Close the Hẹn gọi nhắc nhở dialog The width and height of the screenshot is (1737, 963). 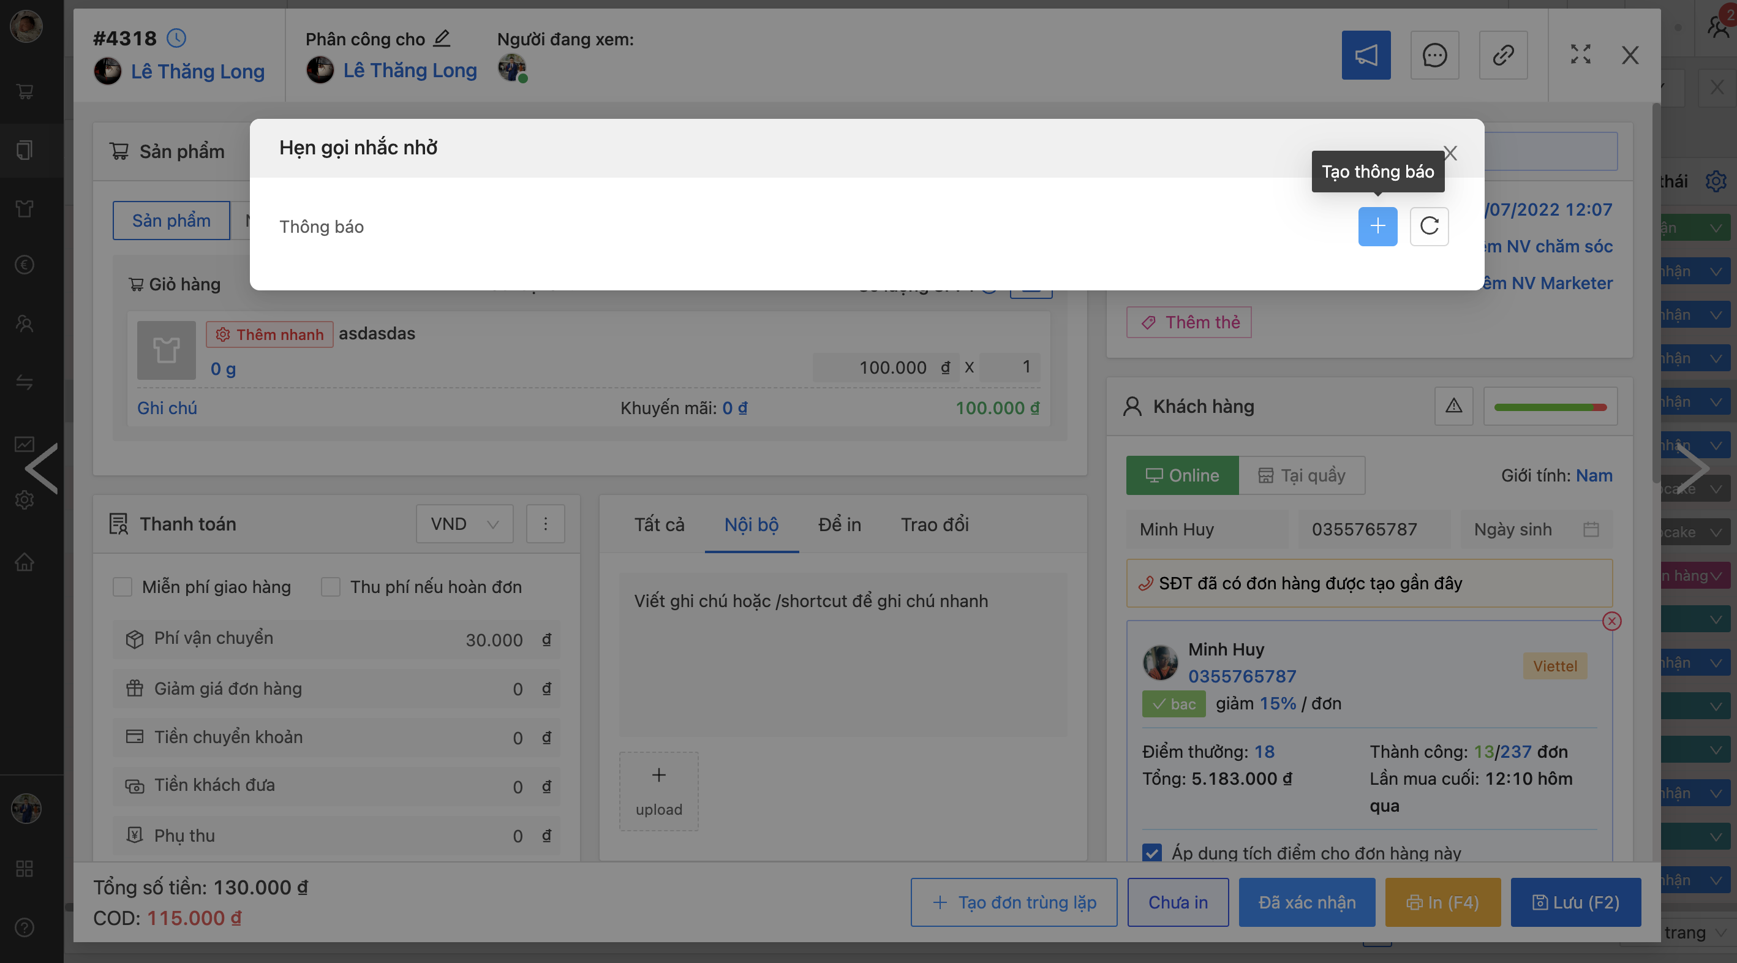coord(1450,154)
